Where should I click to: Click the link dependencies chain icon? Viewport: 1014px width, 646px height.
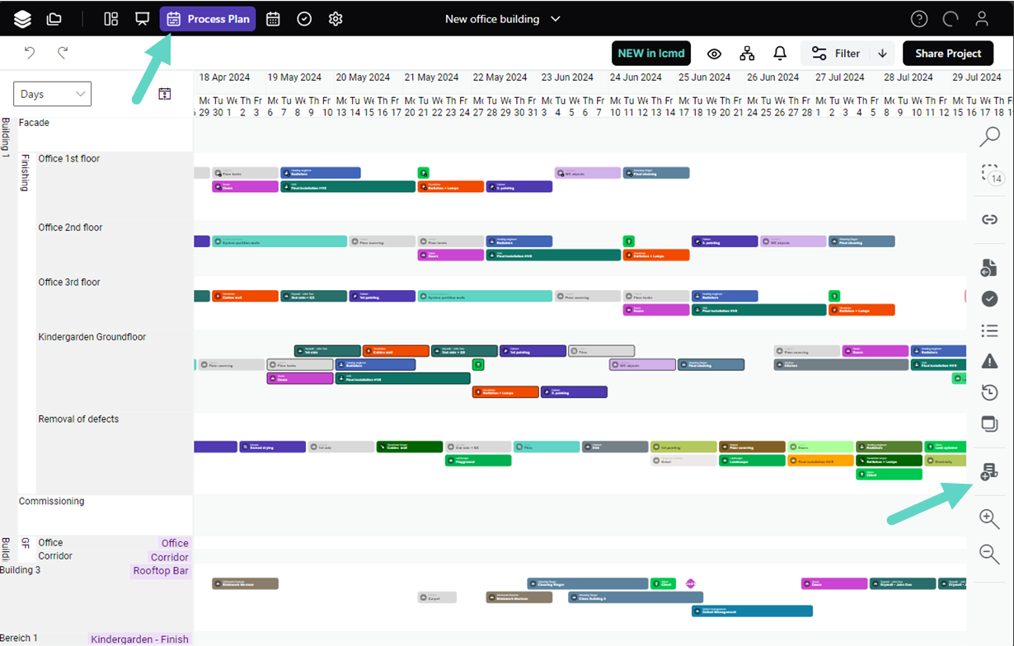tap(989, 220)
